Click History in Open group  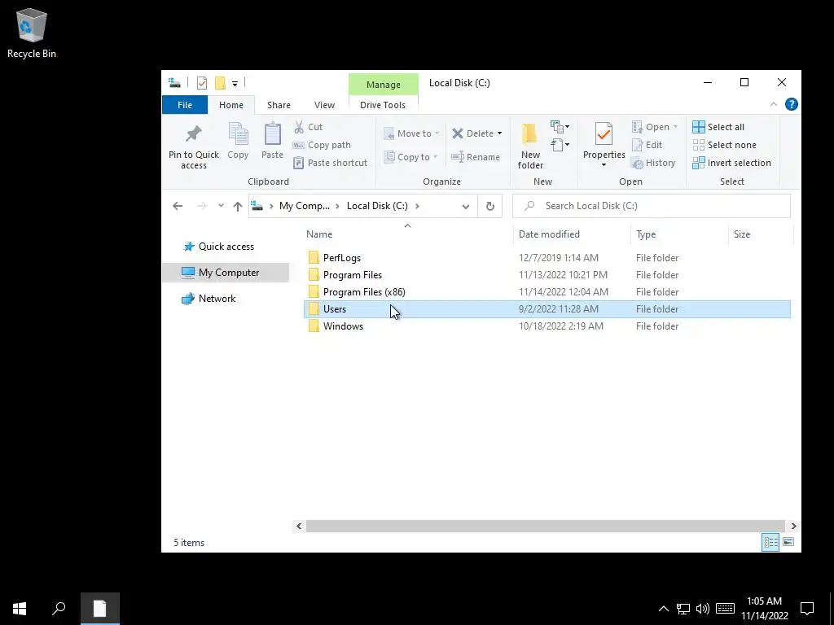point(654,163)
